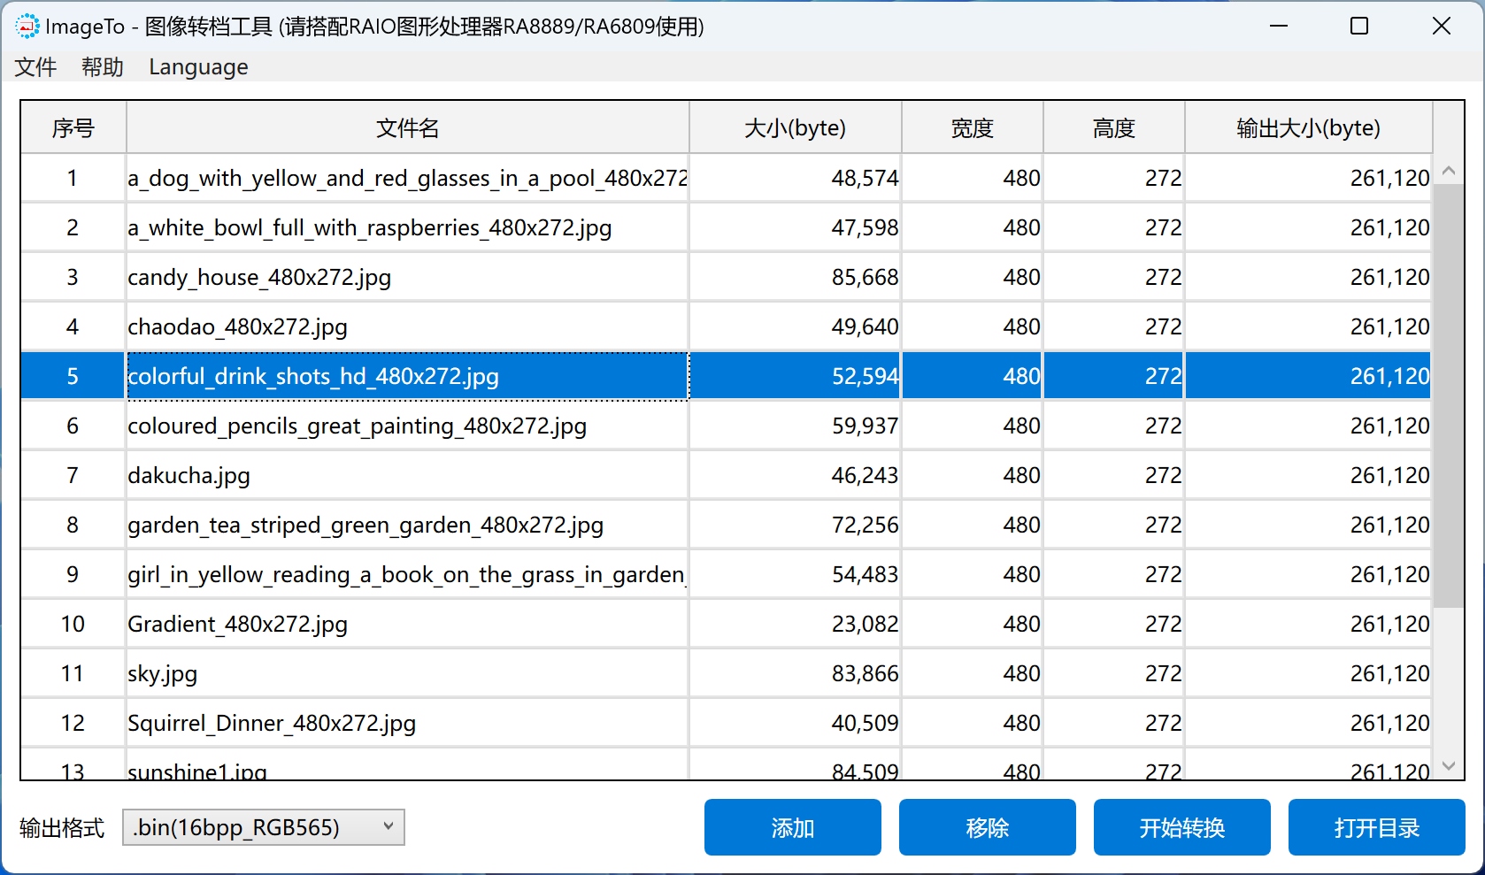Select the candy_house_480x272.jpg row
This screenshot has width=1485, height=875.
click(259, 278)
